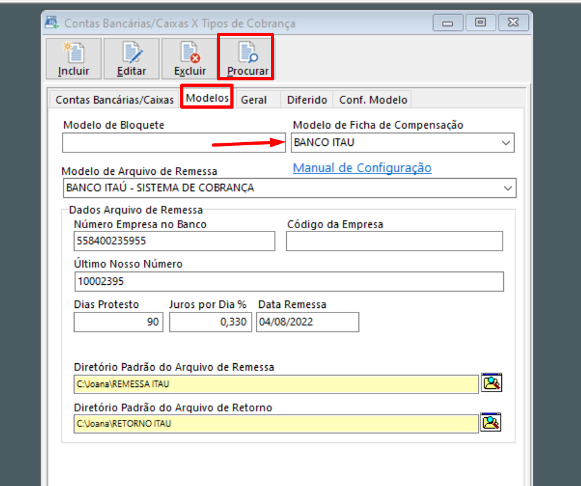Click the Excluir toolbar button
Viewport: 581px width, 486px height.
click(190, 59)
